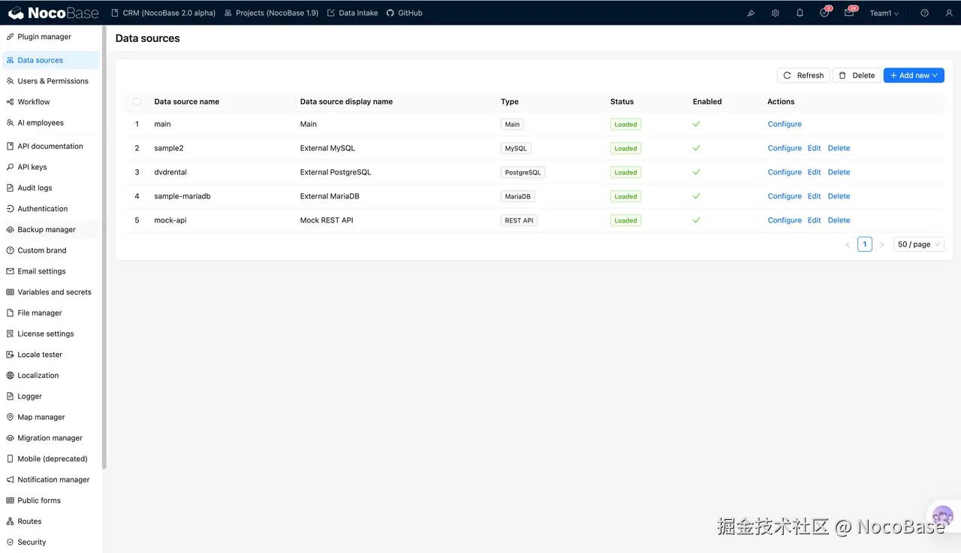The width and height of the screenshot is (961, 553).
Task: Open License settings
Action: click(51, 334)
